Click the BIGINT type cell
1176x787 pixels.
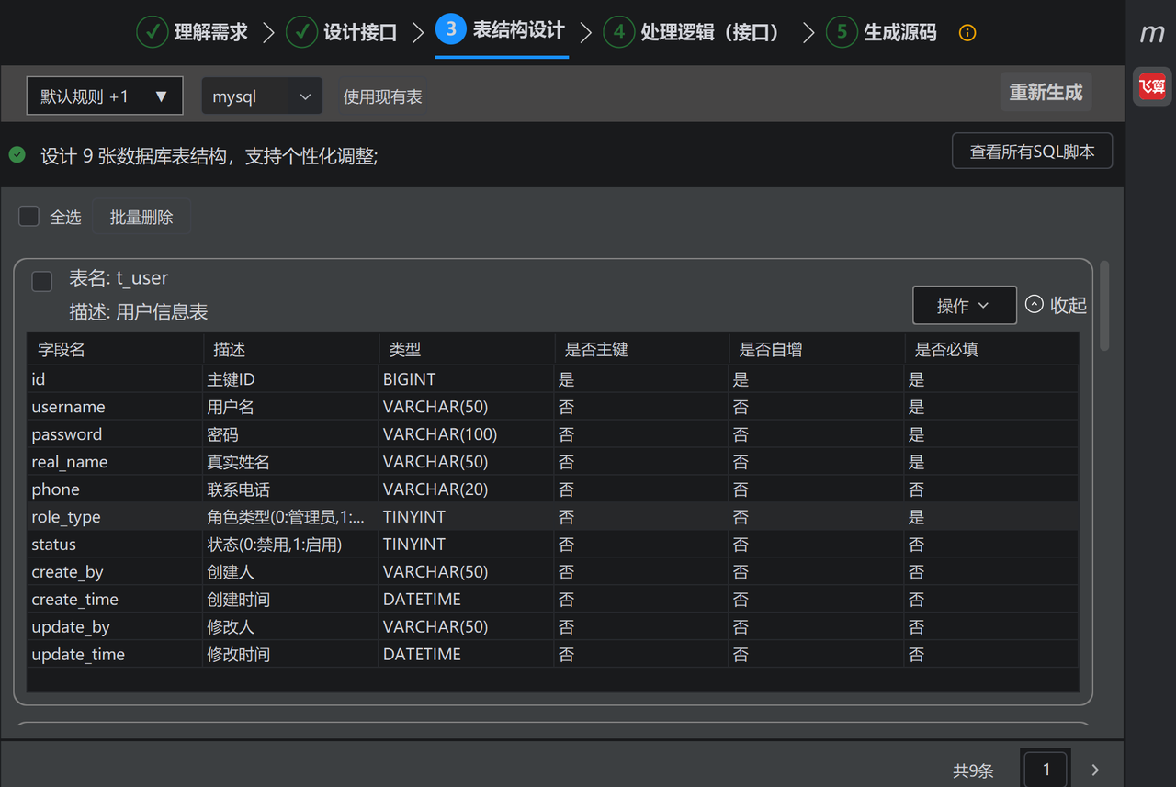click(x=466, y=379)
